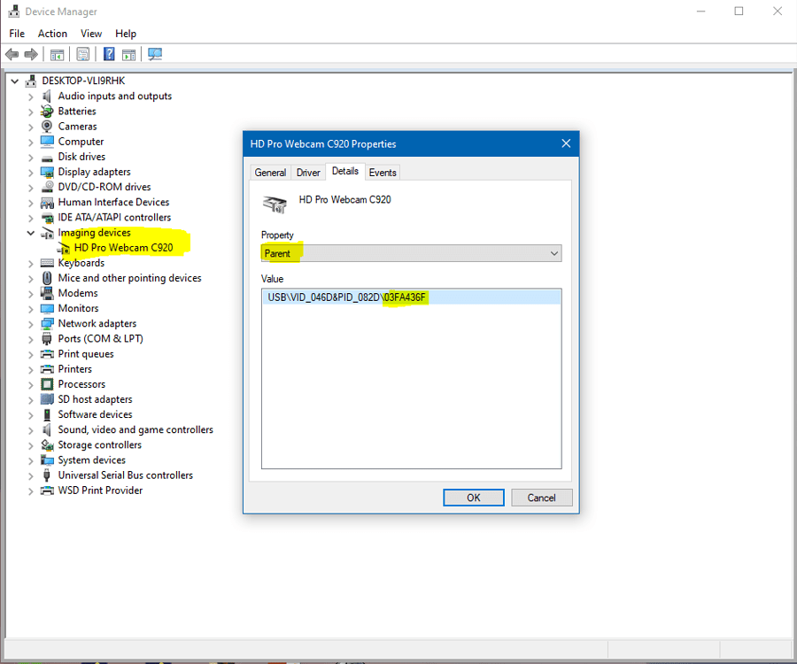
Task: Click the Audio inputs and outputs speaker icon
Action: click(47, 96)
